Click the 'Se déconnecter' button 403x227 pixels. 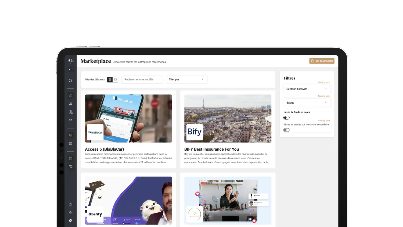[x=322, y=61]
